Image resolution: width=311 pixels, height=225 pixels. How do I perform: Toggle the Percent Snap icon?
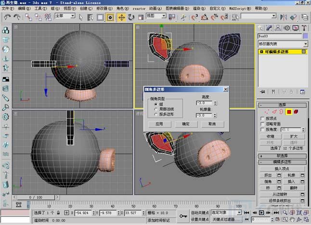[x=214, y=17]
